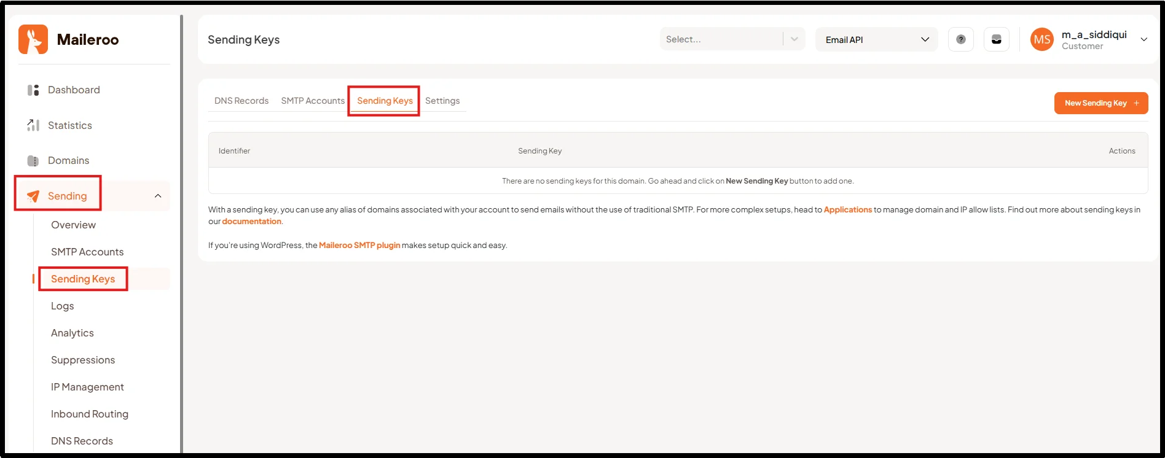
Task: Expand the m_a_siddiqui account menu arrow
Action: click(1144, 40)
